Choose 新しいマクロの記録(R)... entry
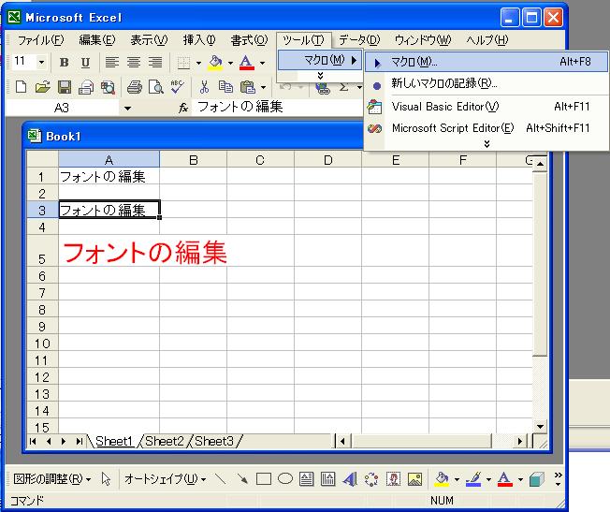 point(487,83)
